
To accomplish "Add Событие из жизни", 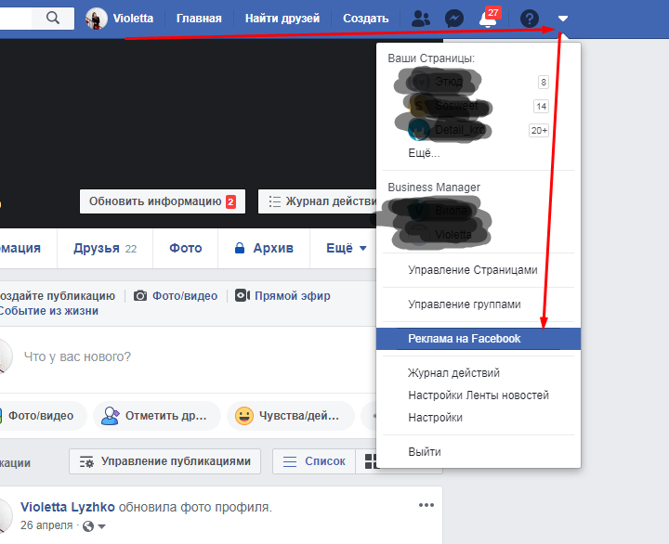I will pos(48,311).
